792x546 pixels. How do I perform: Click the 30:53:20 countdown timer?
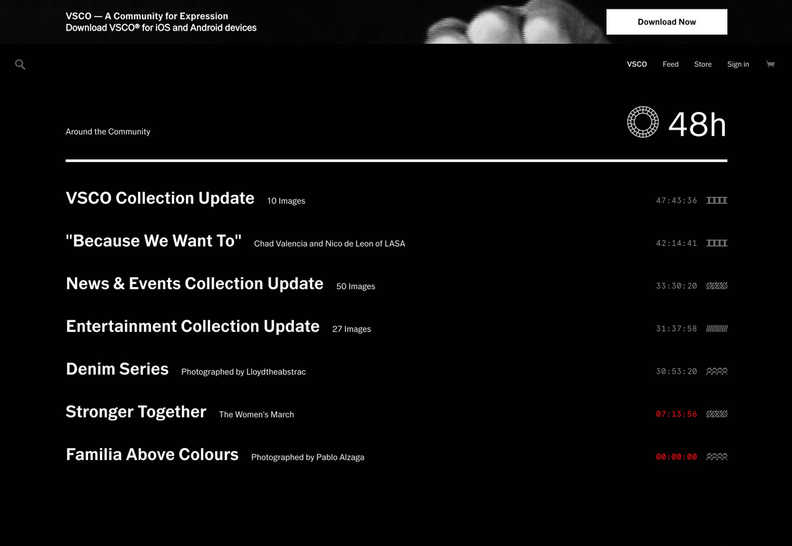point(676,372)
